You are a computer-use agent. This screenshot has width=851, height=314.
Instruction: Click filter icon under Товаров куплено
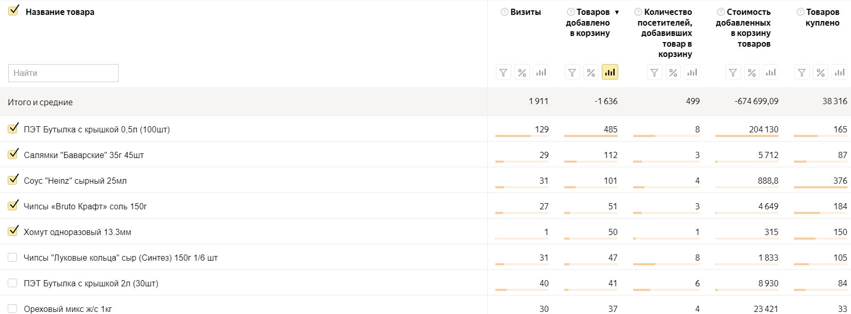(802, 72)
